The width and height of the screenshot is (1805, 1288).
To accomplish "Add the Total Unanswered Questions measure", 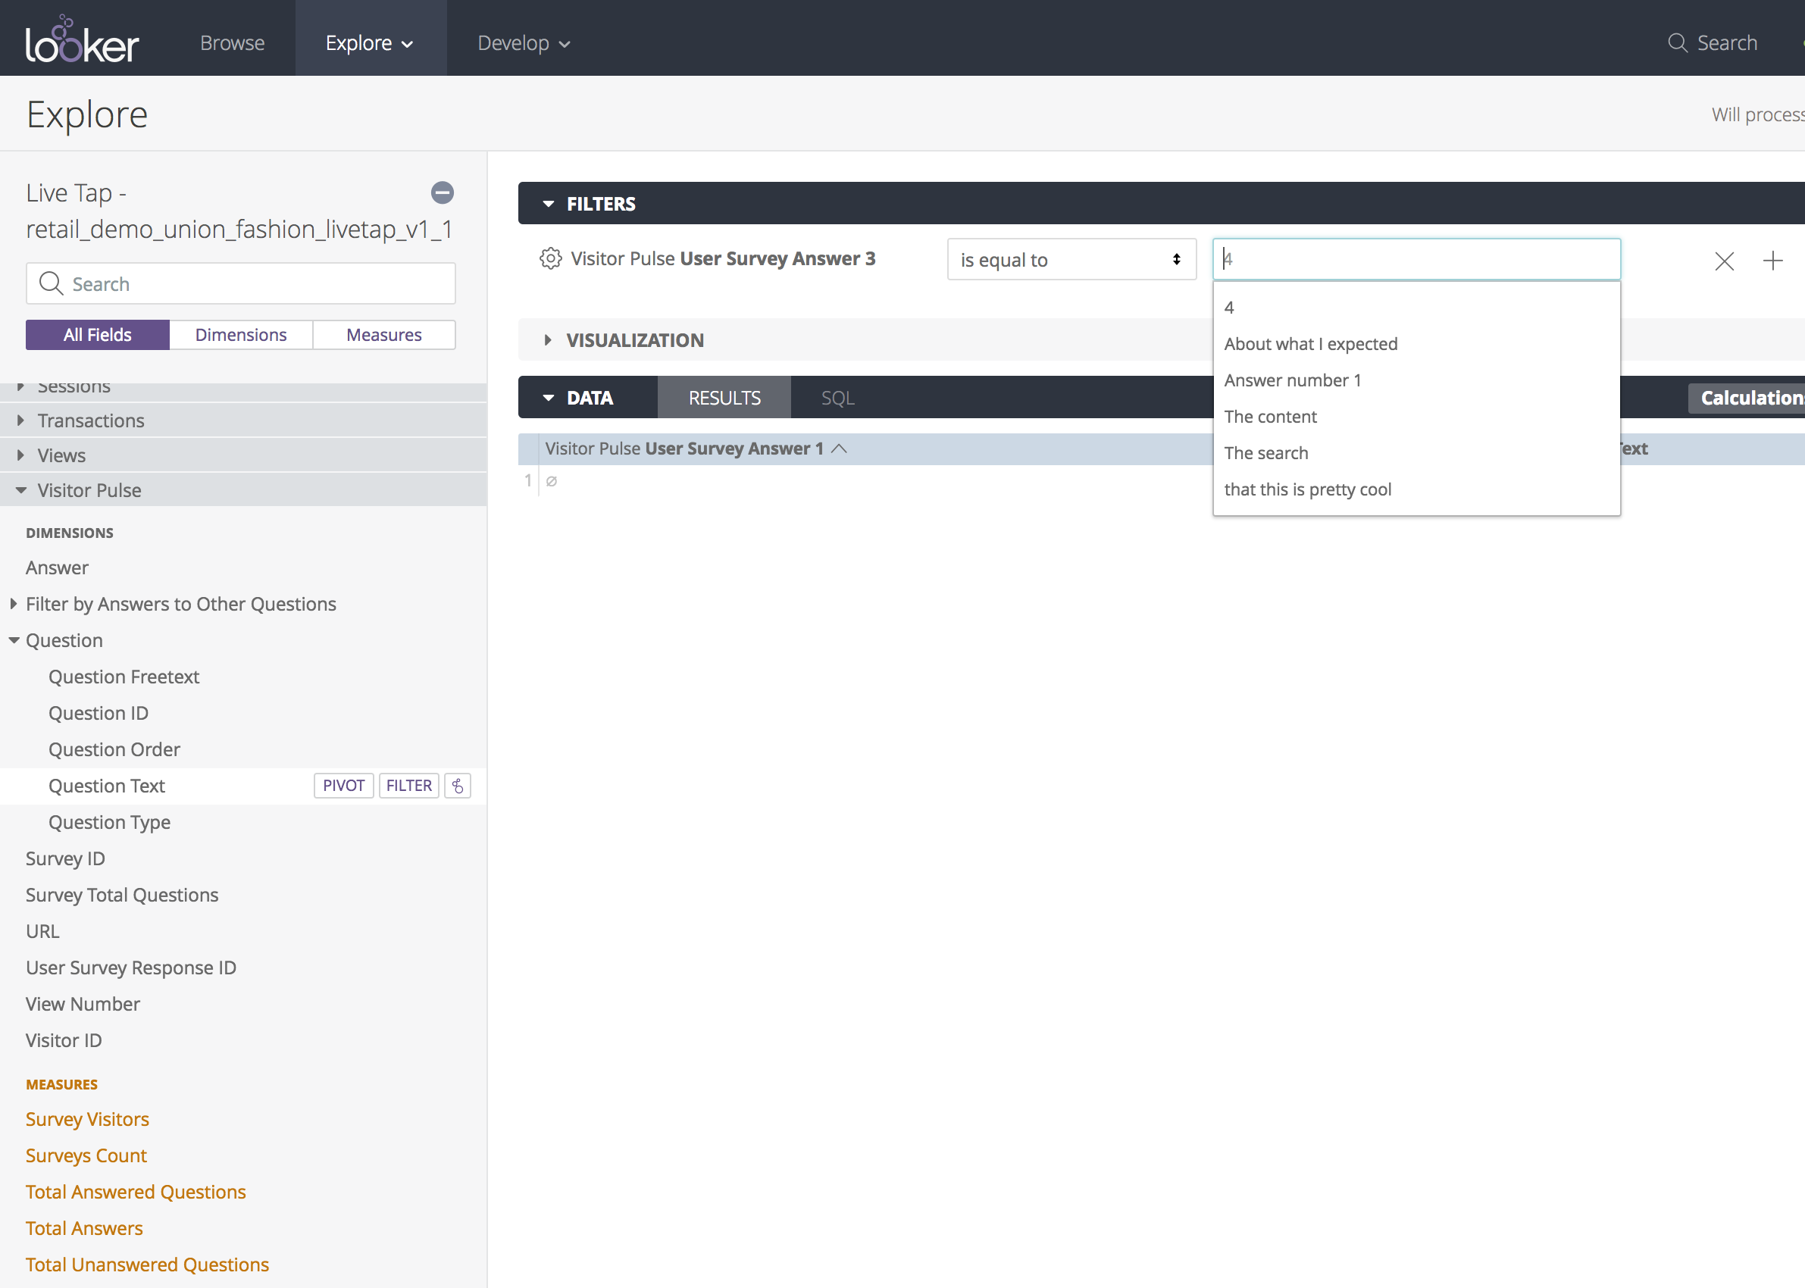I will pyautogui.click(x=148, y=1266).
